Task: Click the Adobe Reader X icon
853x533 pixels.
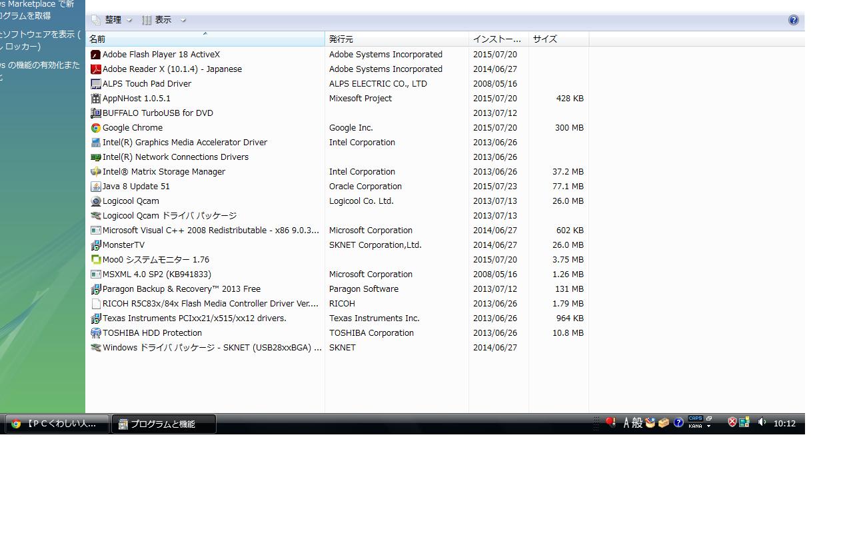Action: [x=96, y=69]
